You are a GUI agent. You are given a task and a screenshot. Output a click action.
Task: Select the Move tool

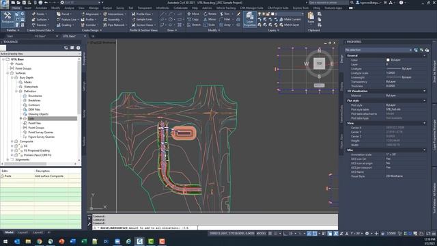pos(193,14)
